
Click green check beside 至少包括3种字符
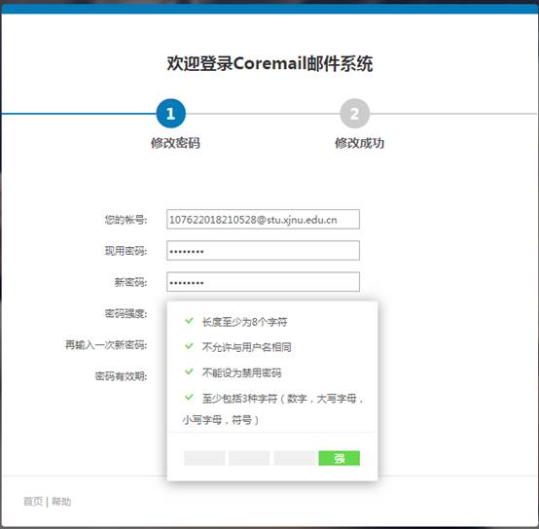[x=189, y=397]
